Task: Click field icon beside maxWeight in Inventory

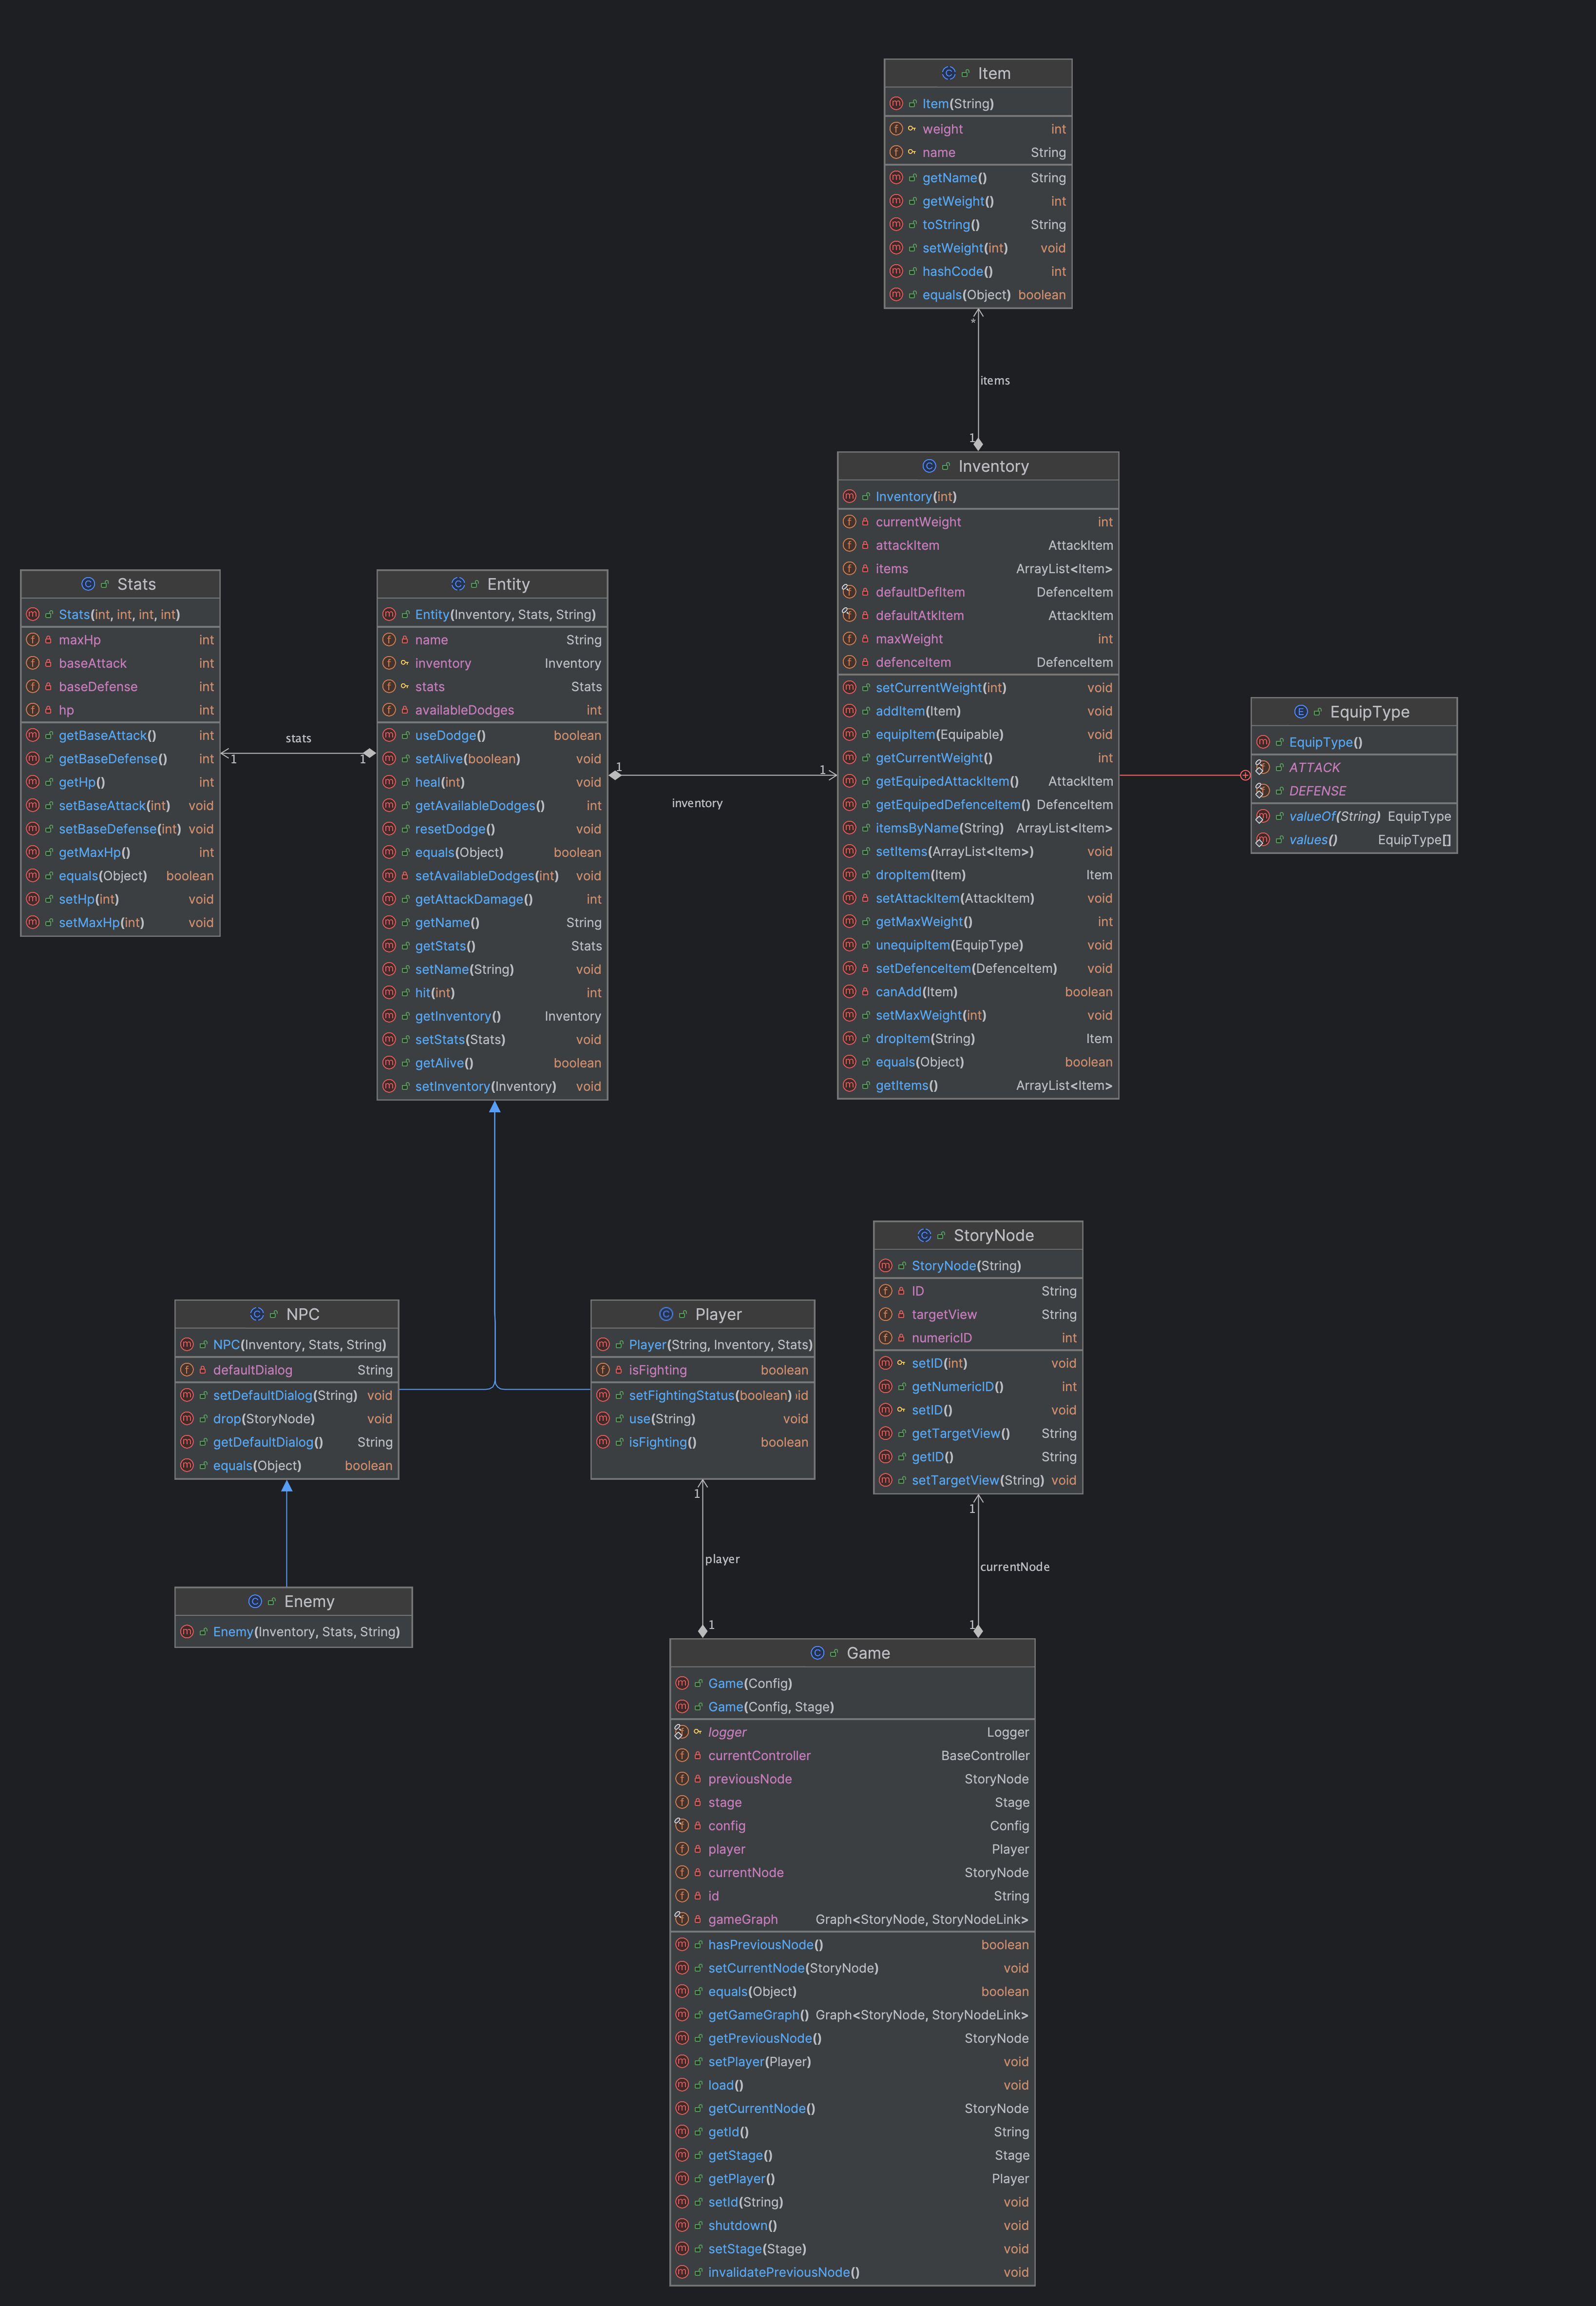Action: (849, 638)
